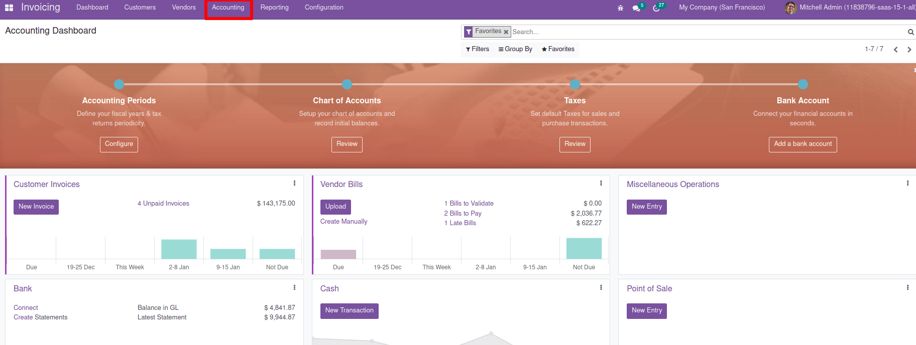This screenshot has width=916, height=345.
Task: Remove the Favorites filter facet
Action: [506, 32]
